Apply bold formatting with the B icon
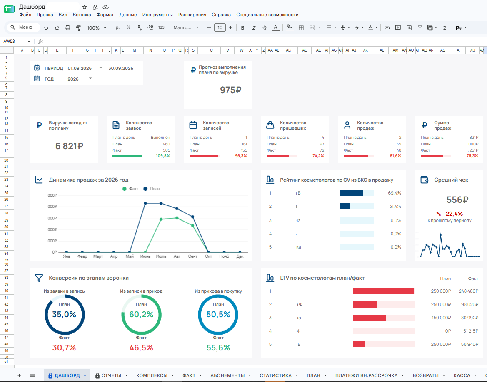 point(242,27)
